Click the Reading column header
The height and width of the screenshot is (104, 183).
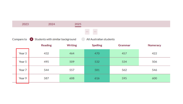(46, 45)
